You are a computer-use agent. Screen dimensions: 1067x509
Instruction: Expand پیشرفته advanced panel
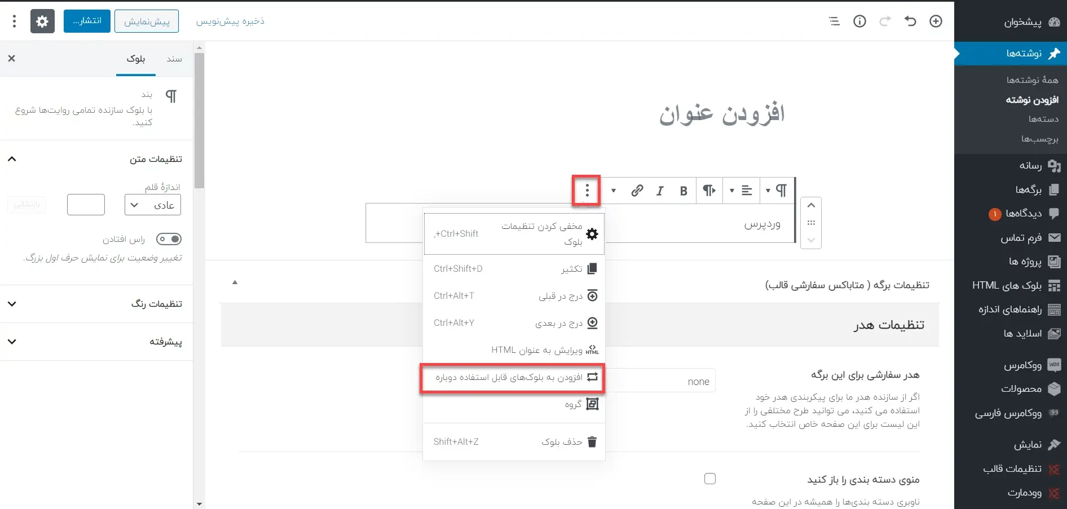(x=96, y=342)
